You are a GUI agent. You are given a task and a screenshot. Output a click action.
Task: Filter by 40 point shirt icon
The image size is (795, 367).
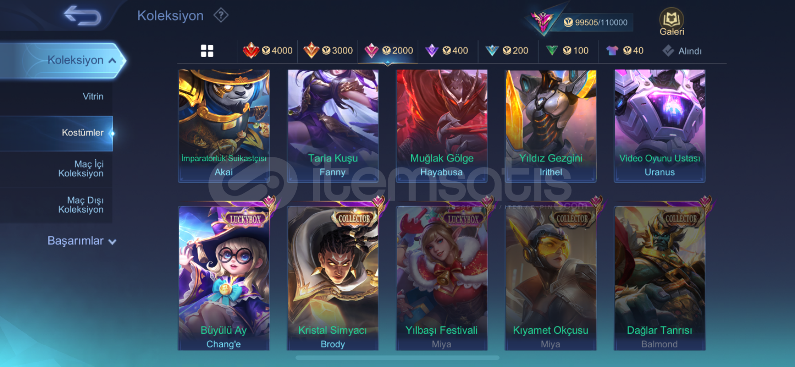pyautogui.click(x=625, y=51)
